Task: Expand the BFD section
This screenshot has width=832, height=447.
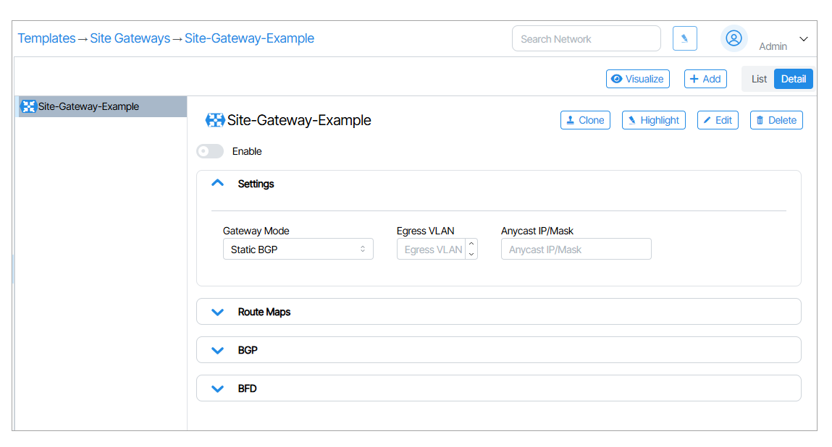Action: (x=217, y=388)
